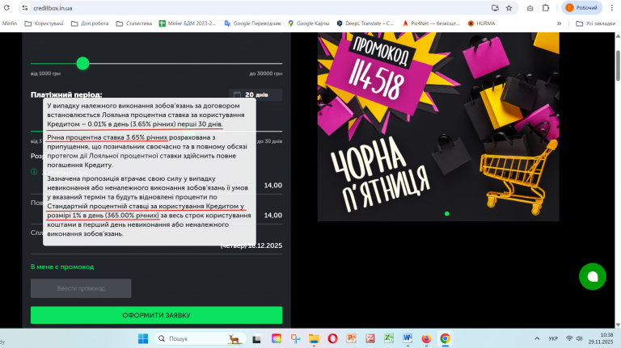Open the Google Переводчик bookmark

pos(252,23)
